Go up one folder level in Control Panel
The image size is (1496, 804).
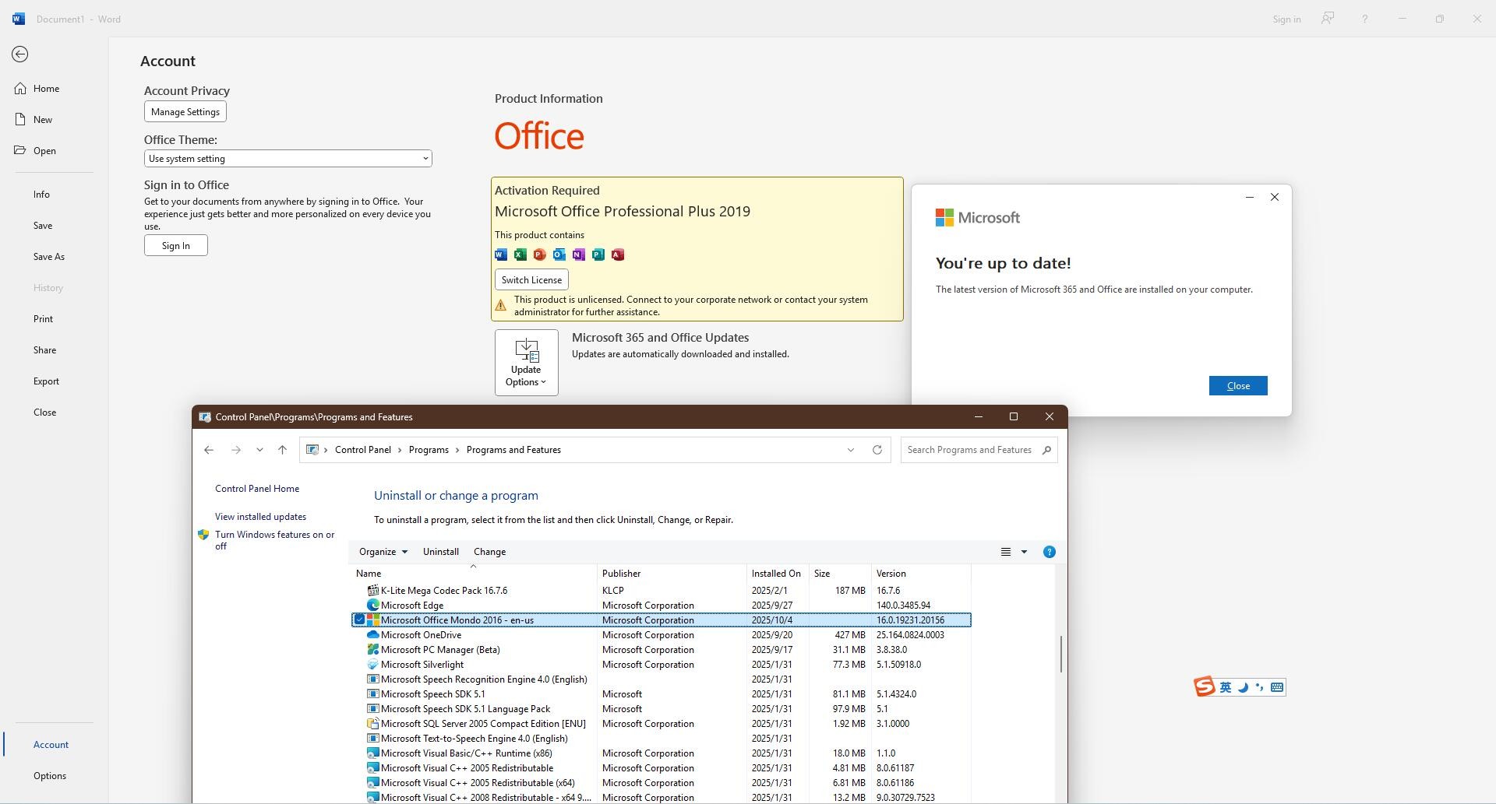pos(282,450)
